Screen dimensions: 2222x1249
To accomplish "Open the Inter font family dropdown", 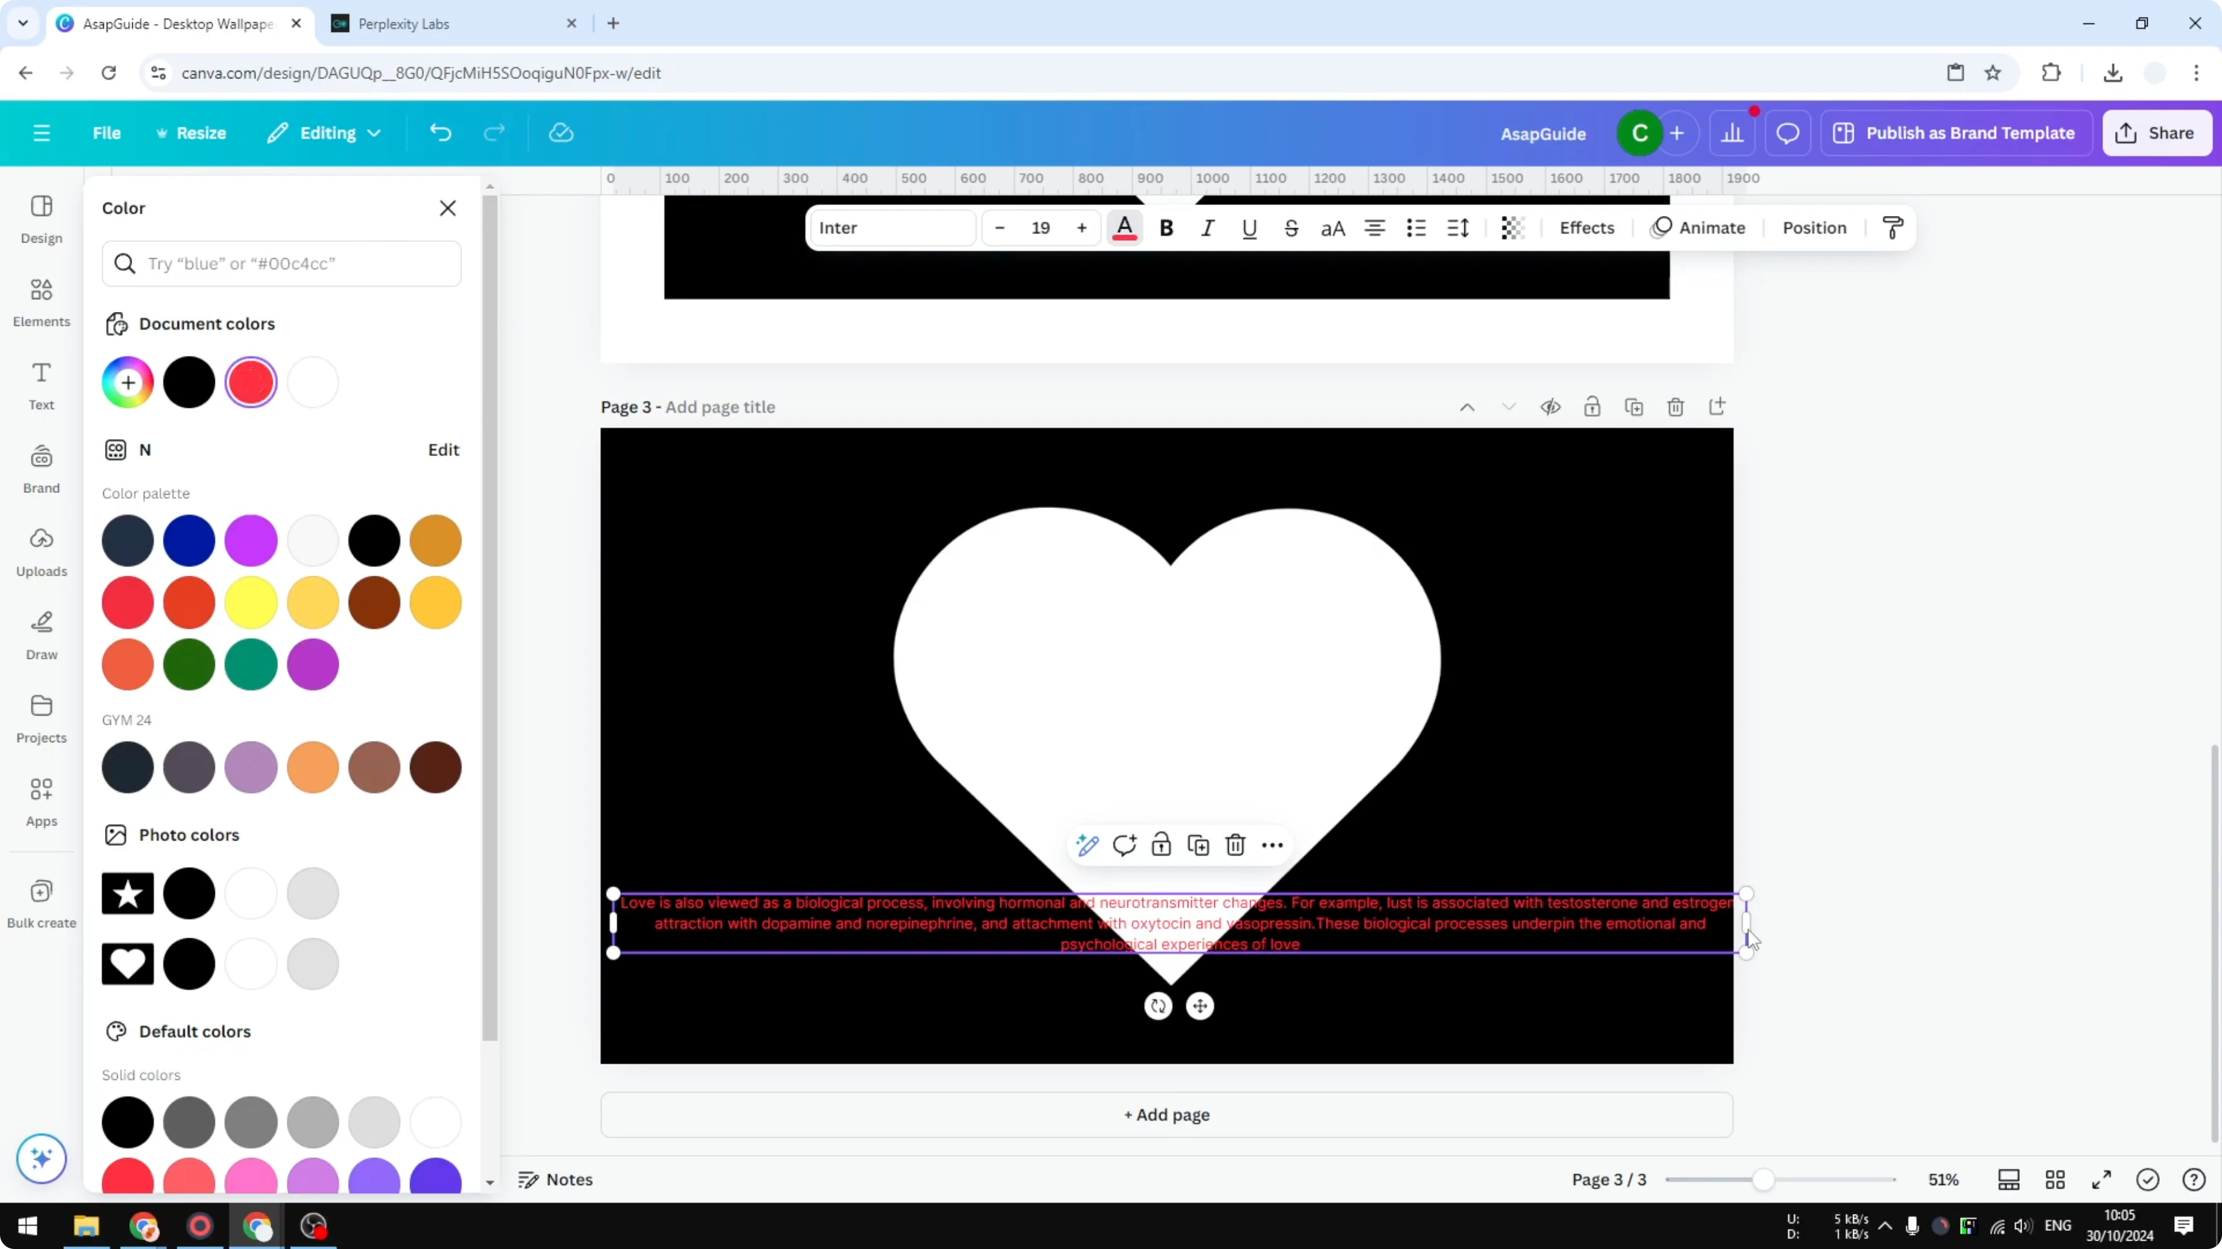I will (892, 229).
